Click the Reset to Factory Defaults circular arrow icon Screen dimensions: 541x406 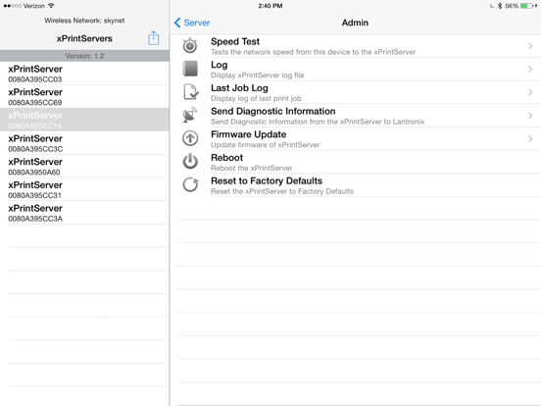(x=190, y=184)
